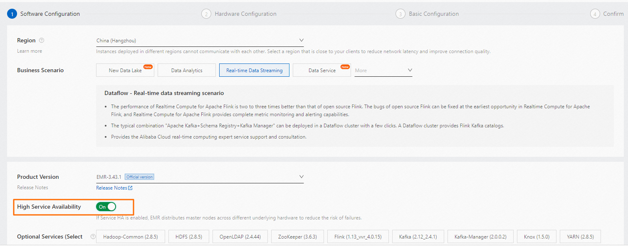Click the step 2 circle icon
This screenshot has width=628, height=246.
(x=206, y=14)
